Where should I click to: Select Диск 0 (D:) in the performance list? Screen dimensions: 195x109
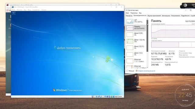pyautogui.click(x=136, y=34)
